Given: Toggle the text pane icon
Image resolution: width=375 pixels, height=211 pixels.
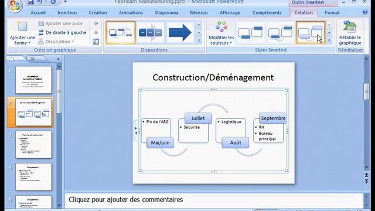Looking at the screenshot, I should [x=96, y=42].
